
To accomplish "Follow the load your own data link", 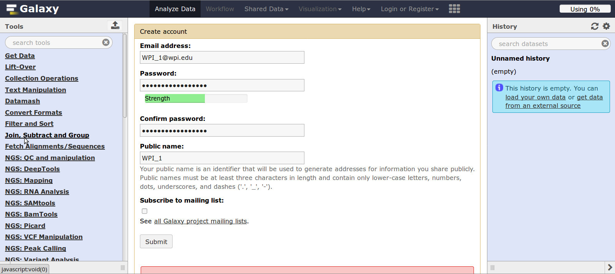I will click(x=535, y=97).
